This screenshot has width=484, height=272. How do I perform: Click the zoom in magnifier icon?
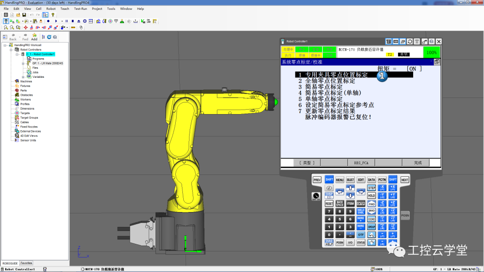[6, 28]
